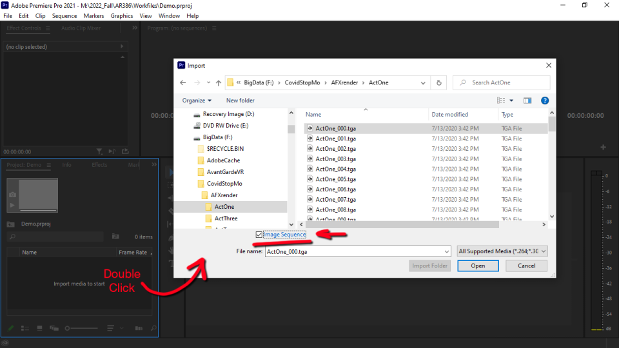
Task: Open Effect Controls panel menu
Action: pos(48,28)
